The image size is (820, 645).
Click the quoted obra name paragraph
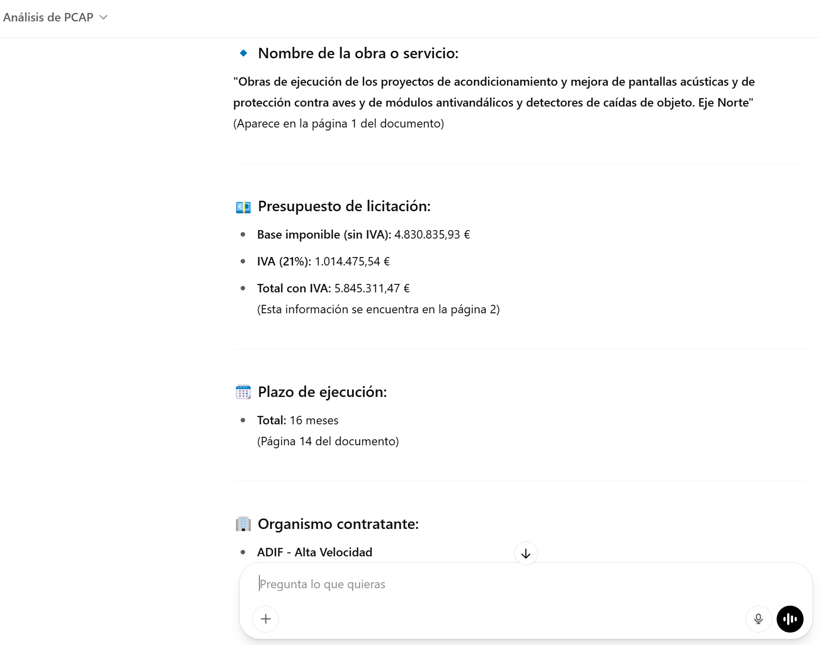(493, 92)
